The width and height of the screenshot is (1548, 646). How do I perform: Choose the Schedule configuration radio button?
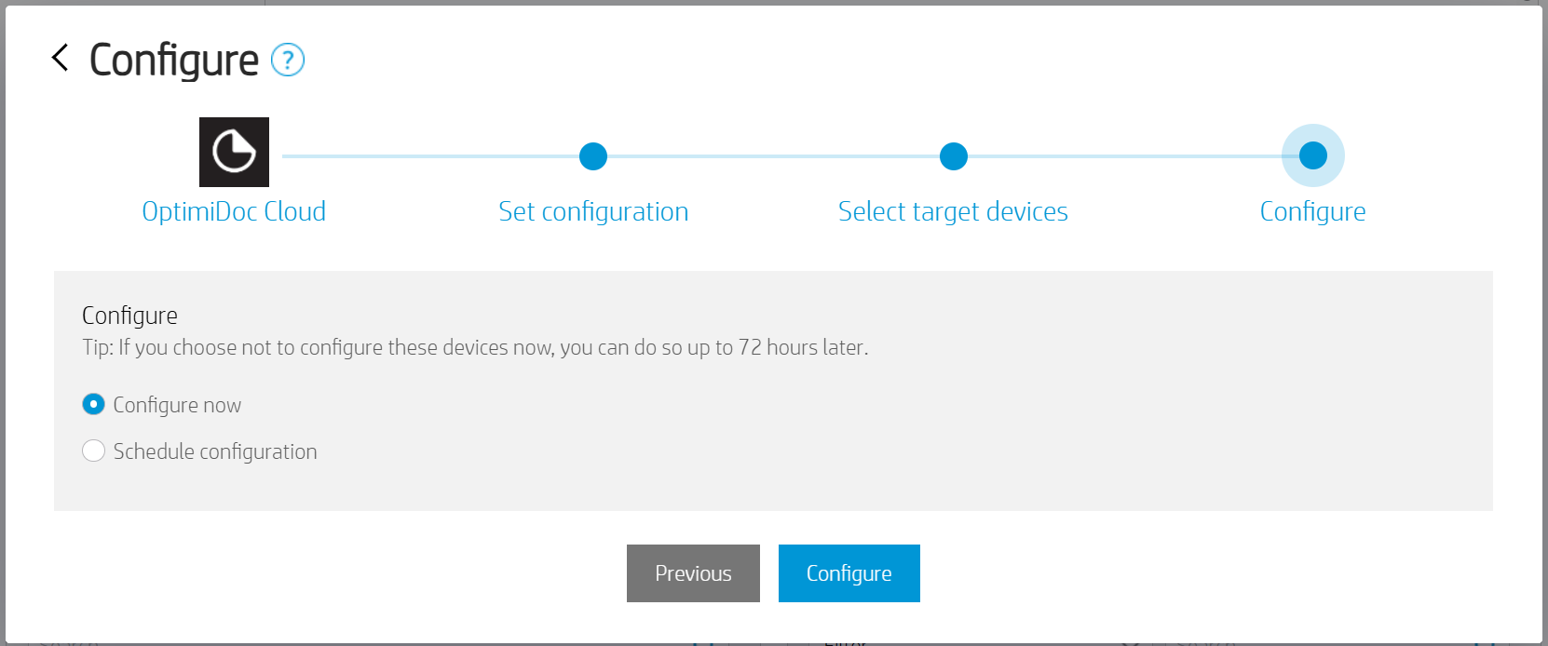coord(93,451)
